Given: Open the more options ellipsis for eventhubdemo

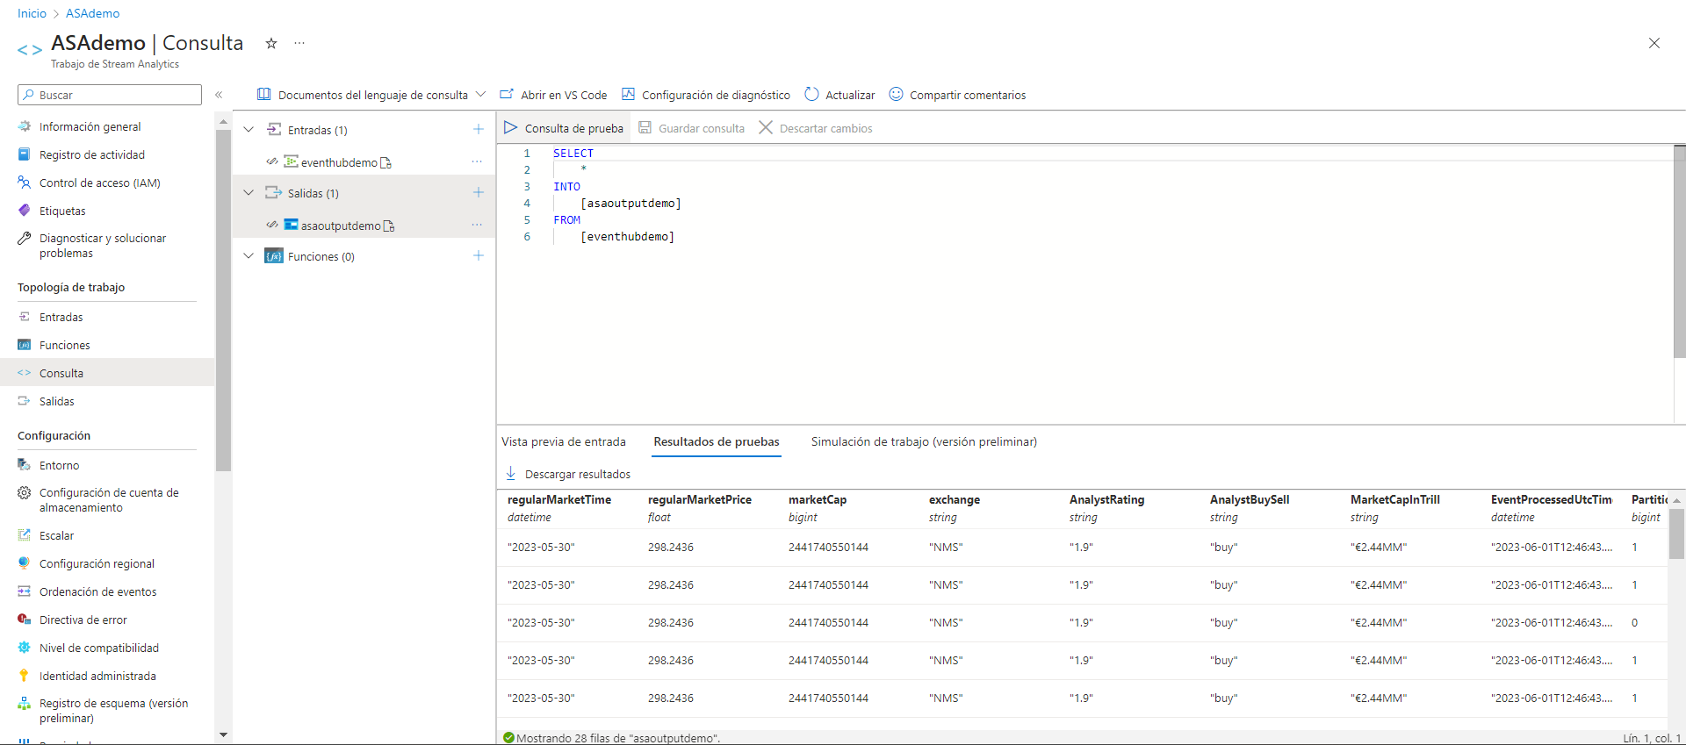Looking at the screenshot, I should point(477,162).
